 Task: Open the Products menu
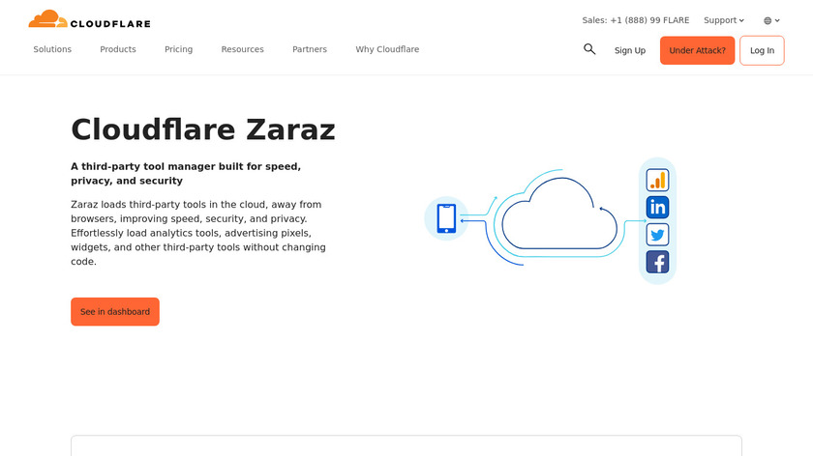tap(118, 49)
